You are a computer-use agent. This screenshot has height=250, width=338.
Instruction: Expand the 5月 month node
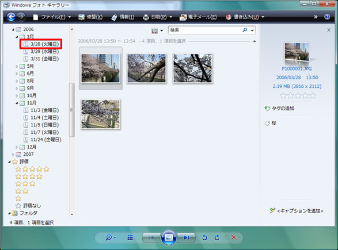17,66
